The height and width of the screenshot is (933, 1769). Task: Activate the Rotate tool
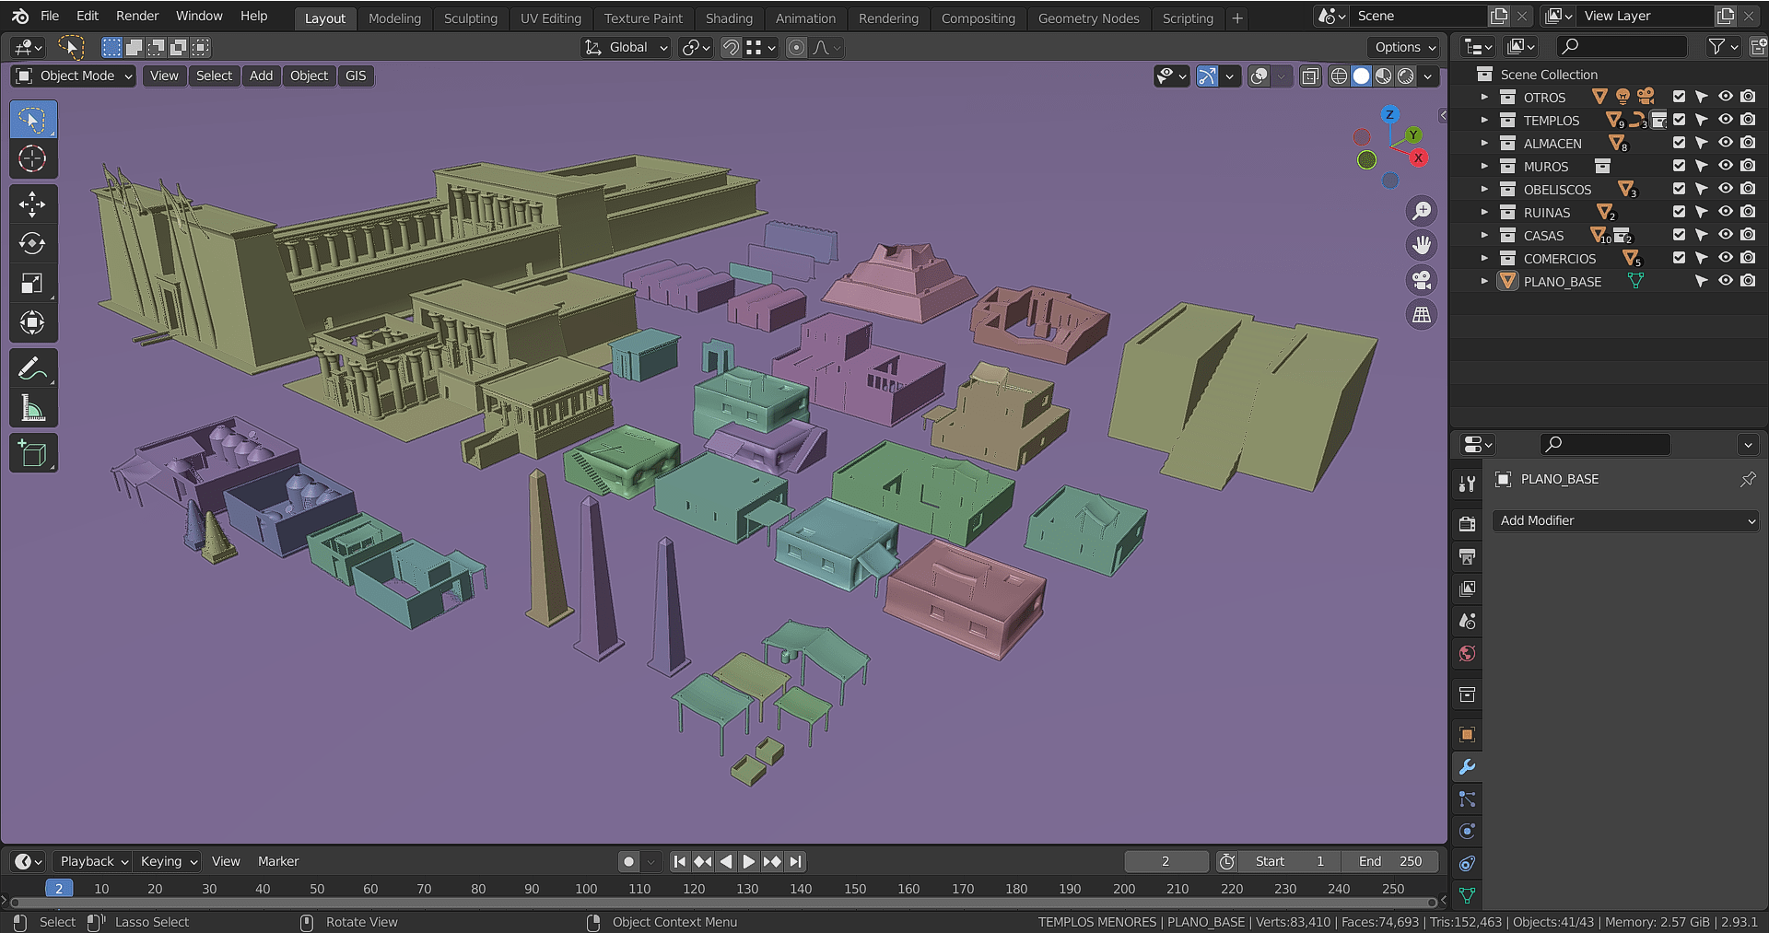tap(32, 243)
